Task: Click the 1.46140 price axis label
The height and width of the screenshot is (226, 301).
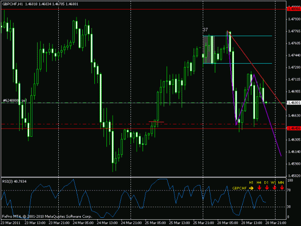Action: (x=294, y=152)
